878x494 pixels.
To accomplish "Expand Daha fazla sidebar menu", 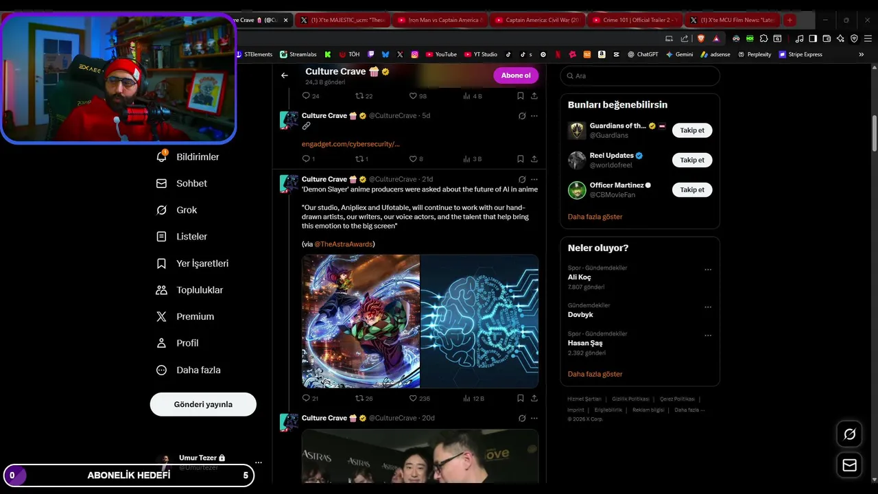I will point(188,370).
